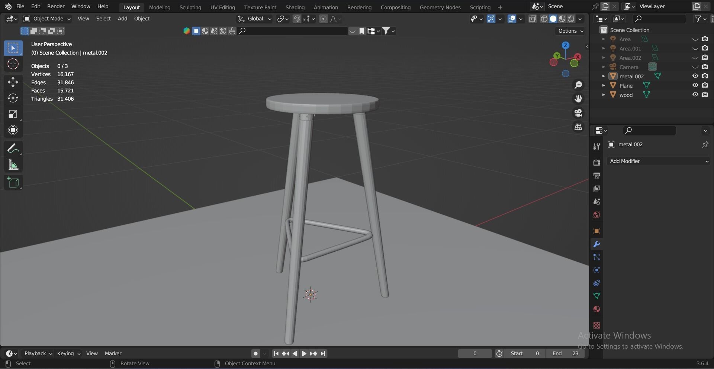Disable rendering for Camera

[x=705, y=67]
